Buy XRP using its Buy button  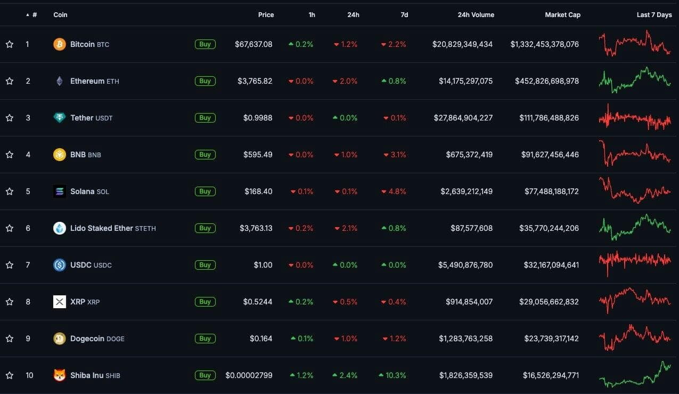click(x=205, y=302)
